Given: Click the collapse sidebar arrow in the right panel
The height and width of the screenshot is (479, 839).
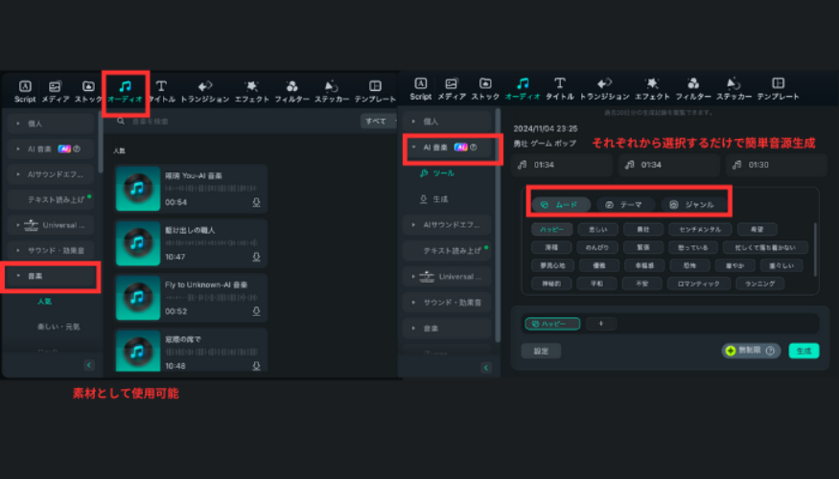Looking at the screenshot, I should 487,365.
